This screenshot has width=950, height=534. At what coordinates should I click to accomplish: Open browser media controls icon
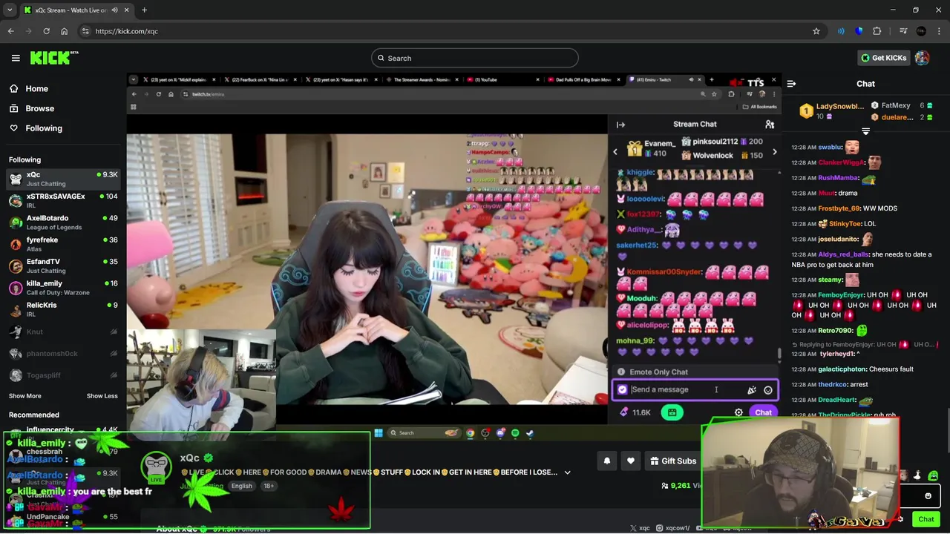(903, 31)
